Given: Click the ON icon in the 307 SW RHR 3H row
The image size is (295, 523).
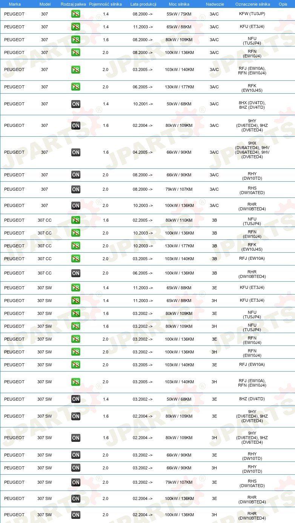Looking at the screenshot, I should tap(76, 515).
